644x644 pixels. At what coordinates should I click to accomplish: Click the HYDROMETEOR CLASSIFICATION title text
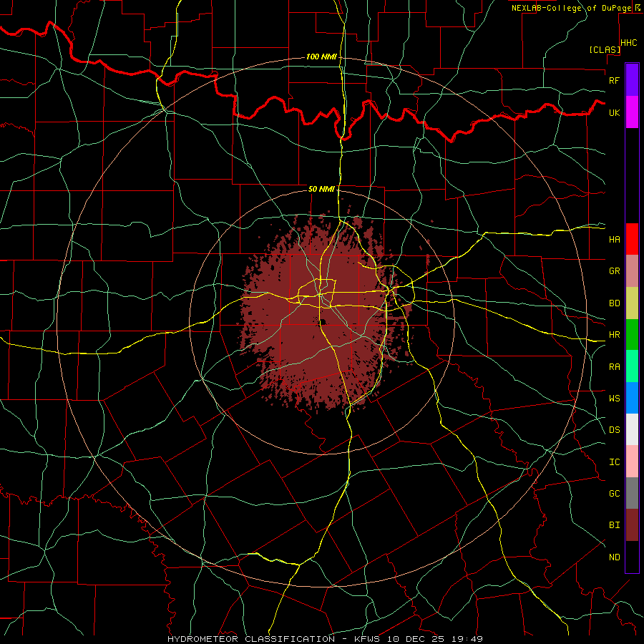[x=250, y=639]
